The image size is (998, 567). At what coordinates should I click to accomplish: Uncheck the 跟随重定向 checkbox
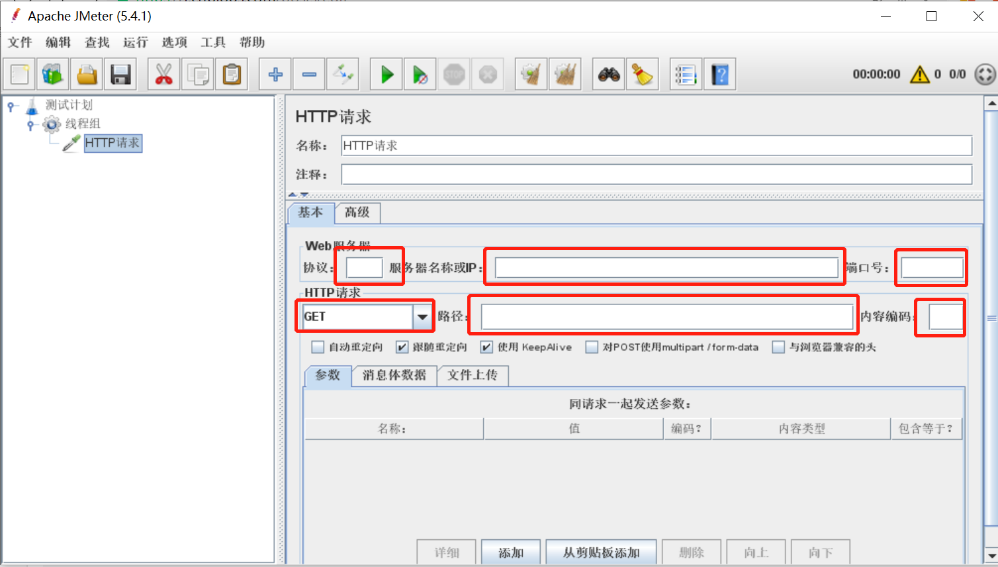tap(402, 347)
